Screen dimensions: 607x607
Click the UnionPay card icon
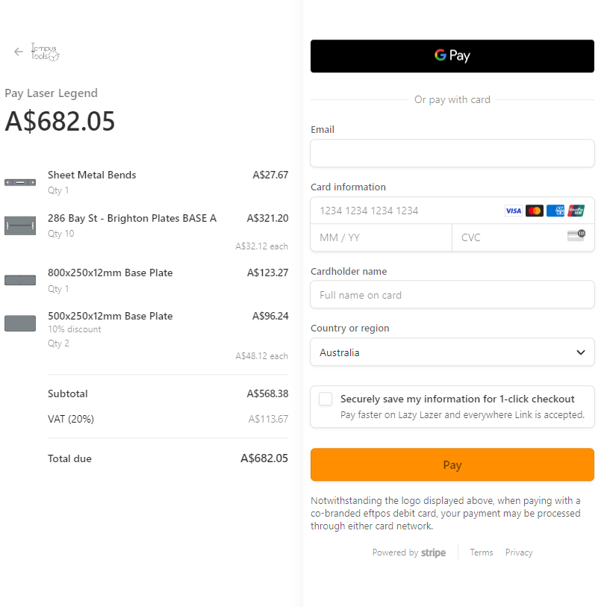tap(576, 211)
